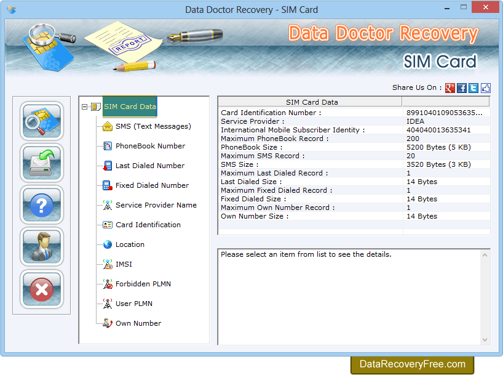This screenshot has width=503, height=375.
Task: Click the Fixed Dialed Number icon
Action: tap(108, 185)
